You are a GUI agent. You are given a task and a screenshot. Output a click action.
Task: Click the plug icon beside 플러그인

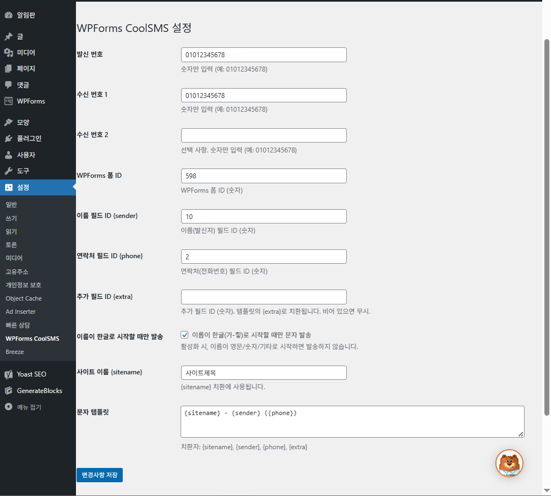[8, 139]
